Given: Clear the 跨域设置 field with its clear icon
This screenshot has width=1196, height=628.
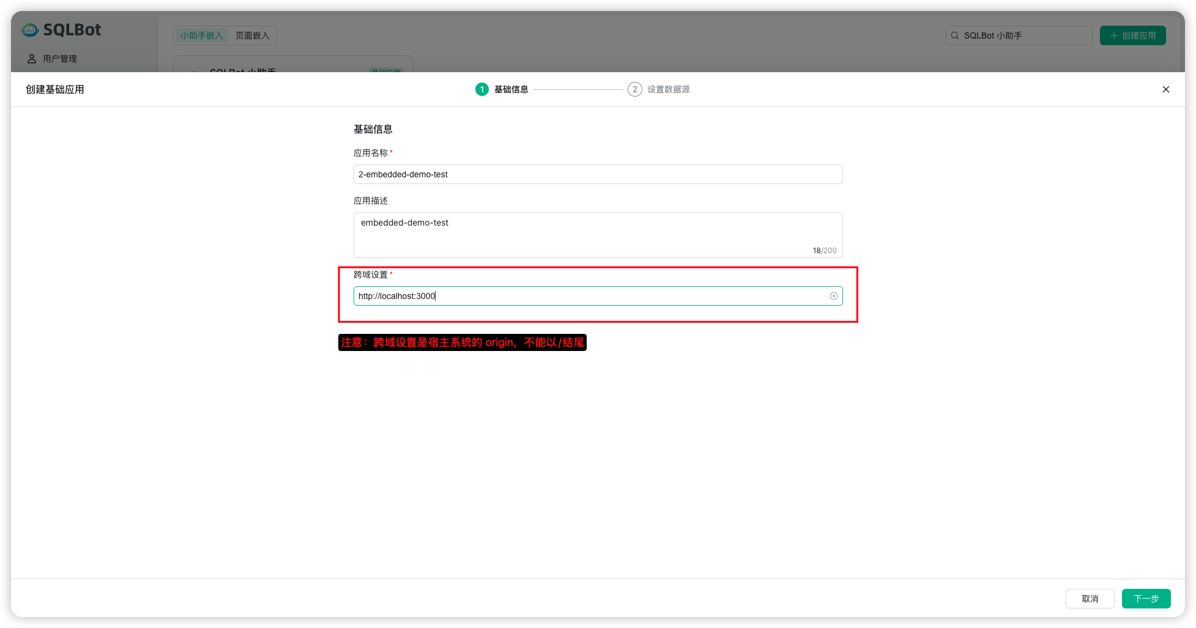Looking at the screenshot, I should 833,296.
